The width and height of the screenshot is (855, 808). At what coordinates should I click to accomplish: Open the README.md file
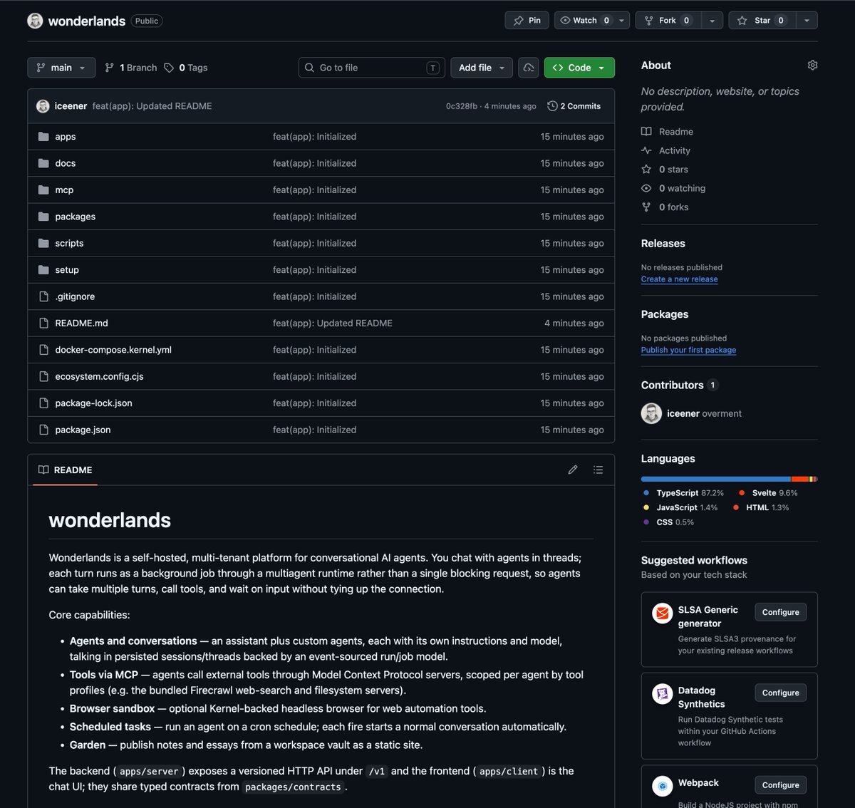pyautogui.click(x=82, y=323)
